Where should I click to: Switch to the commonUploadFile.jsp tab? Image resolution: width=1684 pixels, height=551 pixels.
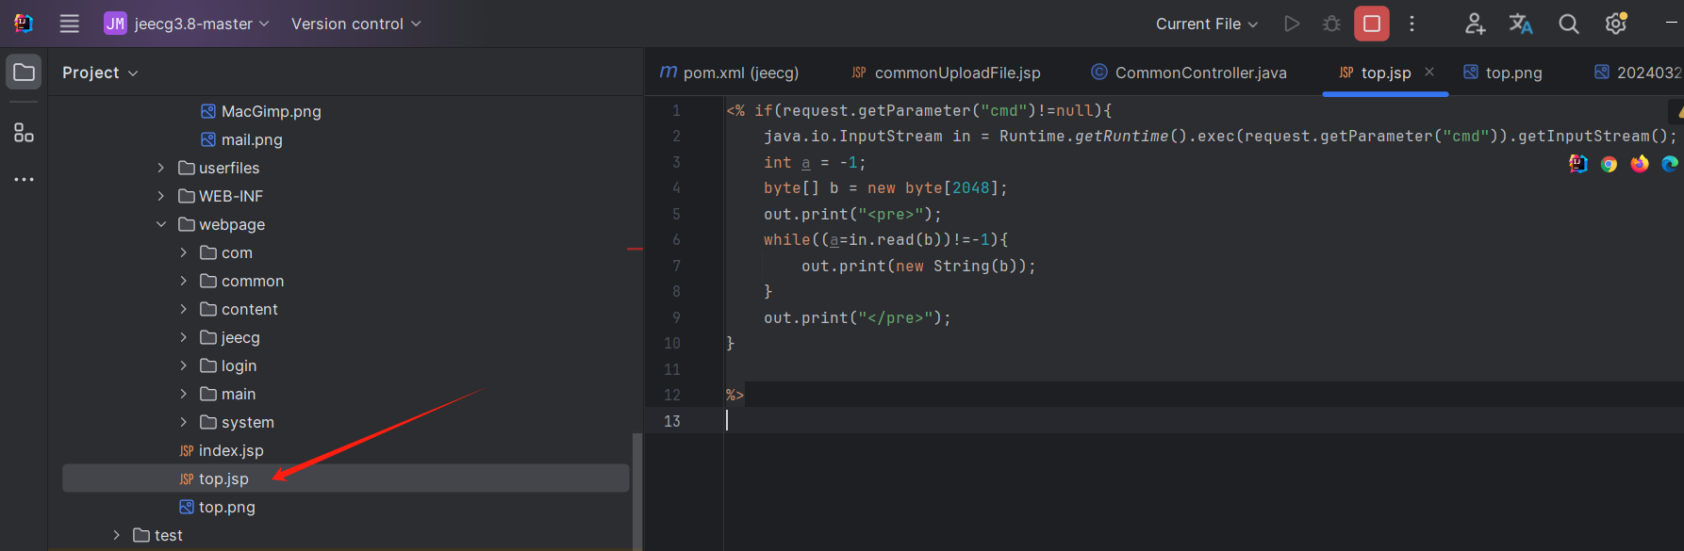coord(946,73)
